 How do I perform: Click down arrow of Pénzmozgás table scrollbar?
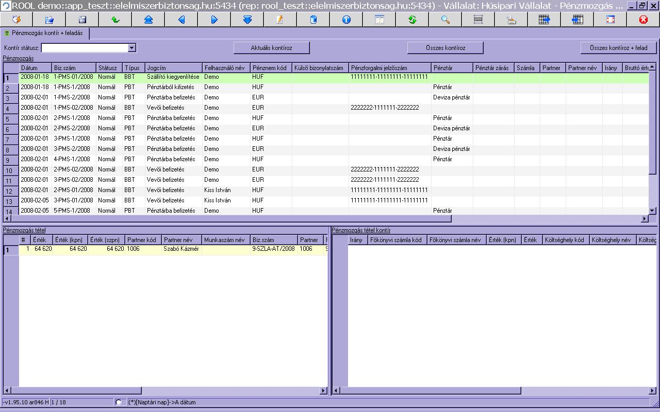pos(652,210)
